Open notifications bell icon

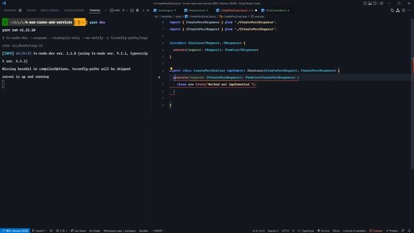409,230
